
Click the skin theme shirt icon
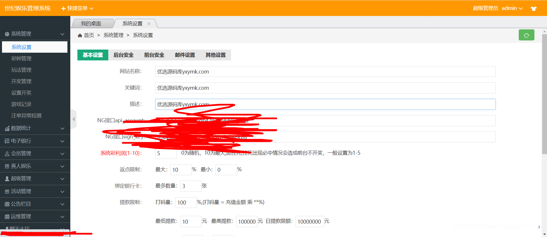click(533, 9)
